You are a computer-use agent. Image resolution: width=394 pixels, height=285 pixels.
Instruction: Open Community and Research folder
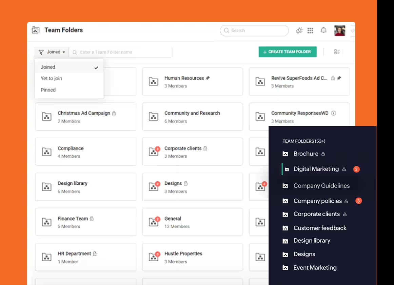(x=193, y=117)
